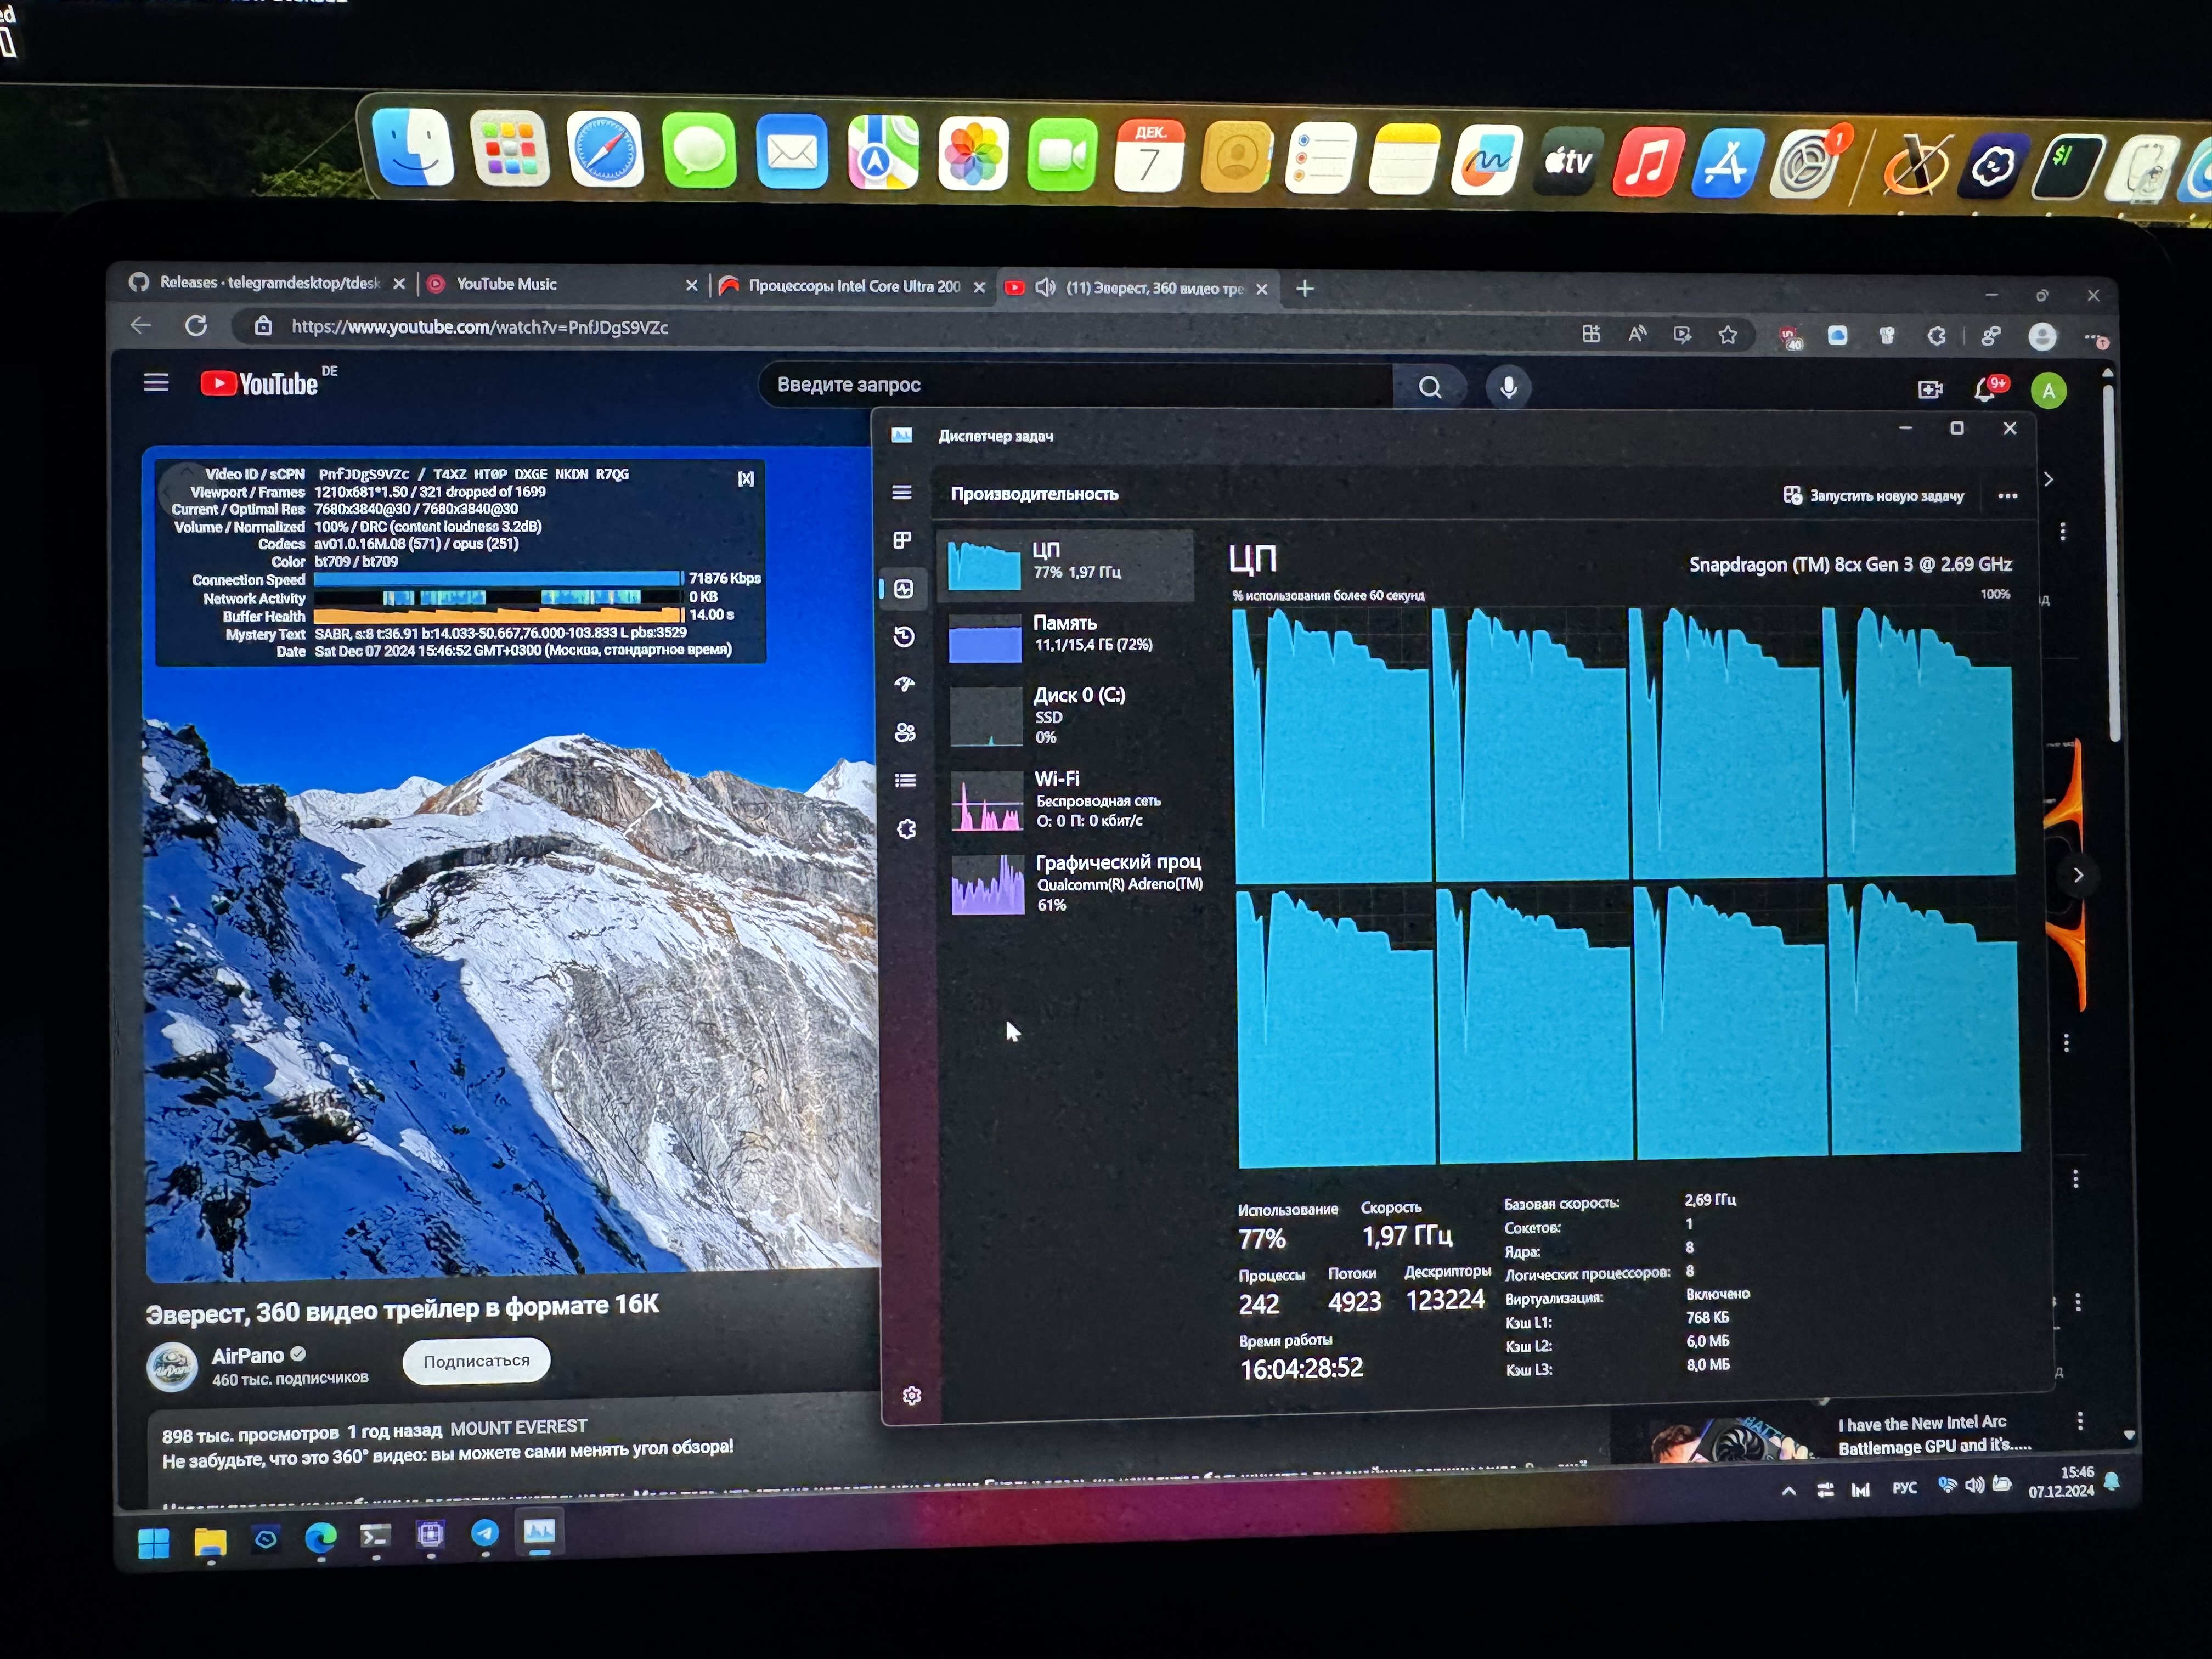Click Запустить новую задачу button
Screen dimensions: 2212x1659
pyautogui.click(x=1873, y=496)
